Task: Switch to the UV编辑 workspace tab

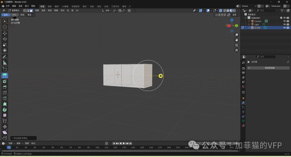Action: click(65, 6)
